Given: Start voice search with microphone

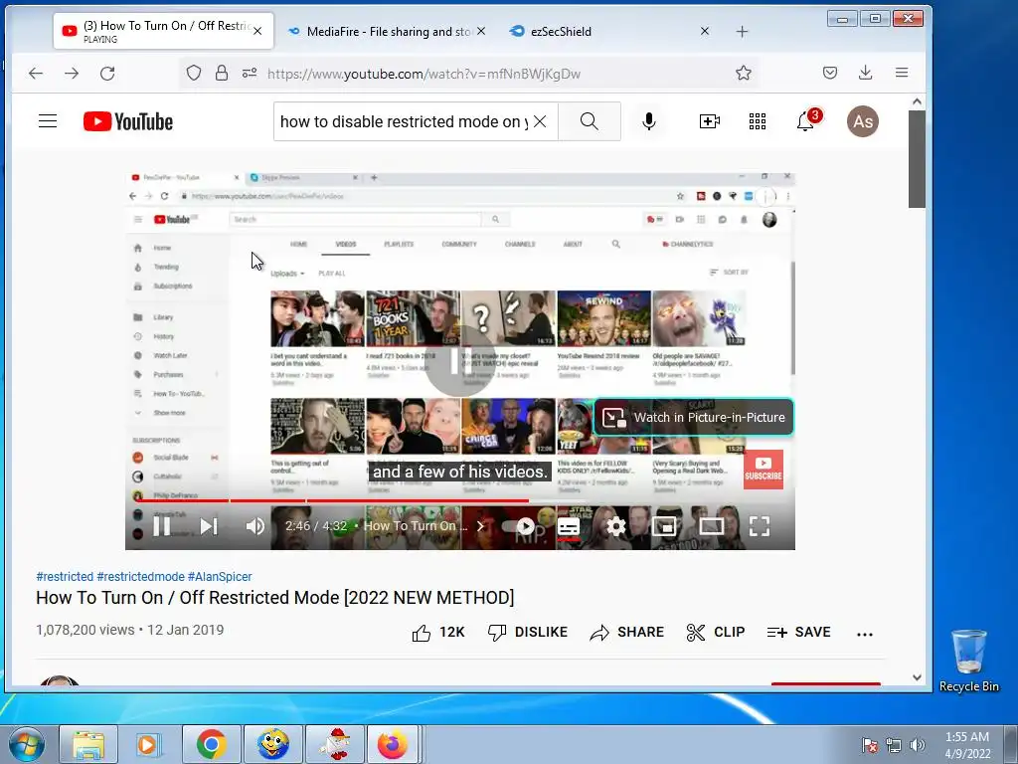Looking at the screenshot, I should pos(648,121).
